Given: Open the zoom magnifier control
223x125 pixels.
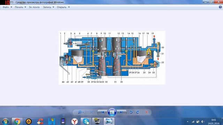Looking at the screenshot, I should (80, 112).
